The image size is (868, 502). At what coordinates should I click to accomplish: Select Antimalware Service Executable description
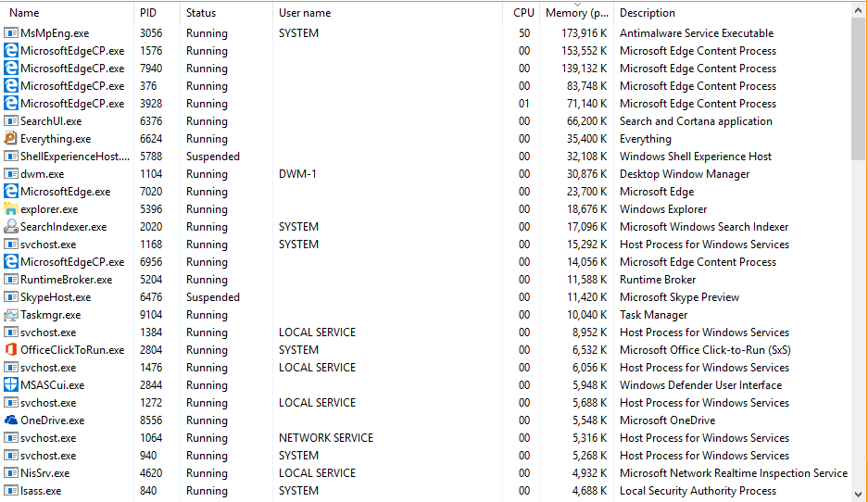pyautogui.click(x=697, y=33)
